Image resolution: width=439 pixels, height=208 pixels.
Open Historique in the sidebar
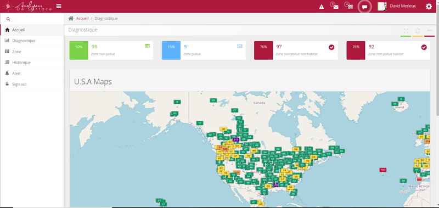[x=32, y=63]
